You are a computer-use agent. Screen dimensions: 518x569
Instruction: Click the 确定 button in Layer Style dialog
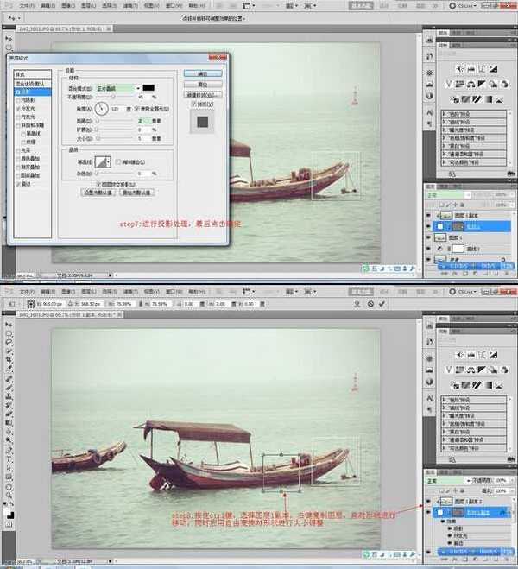[202, 73]
